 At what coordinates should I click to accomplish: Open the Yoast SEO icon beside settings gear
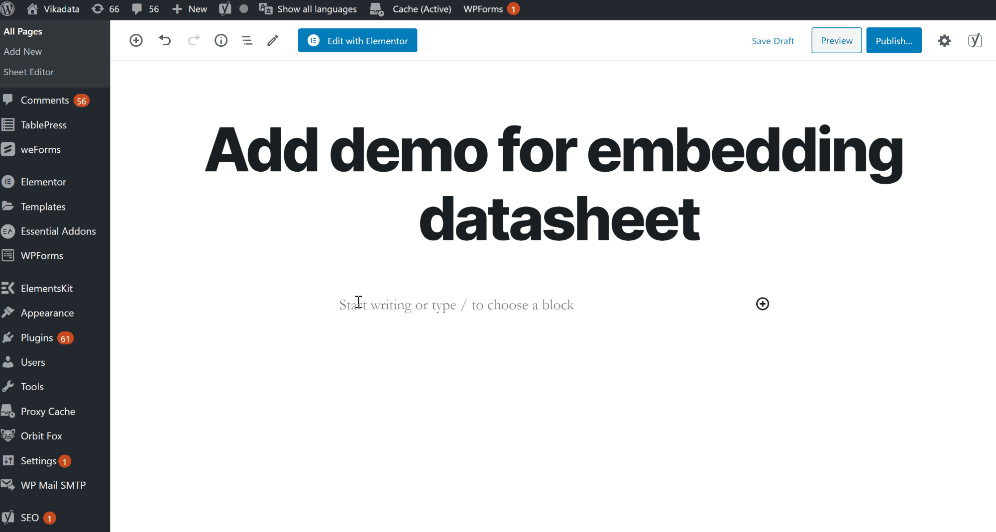point(975,40)
